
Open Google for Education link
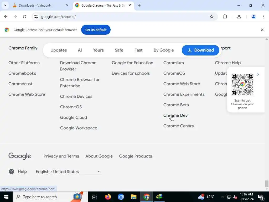[x=132, y=63]
